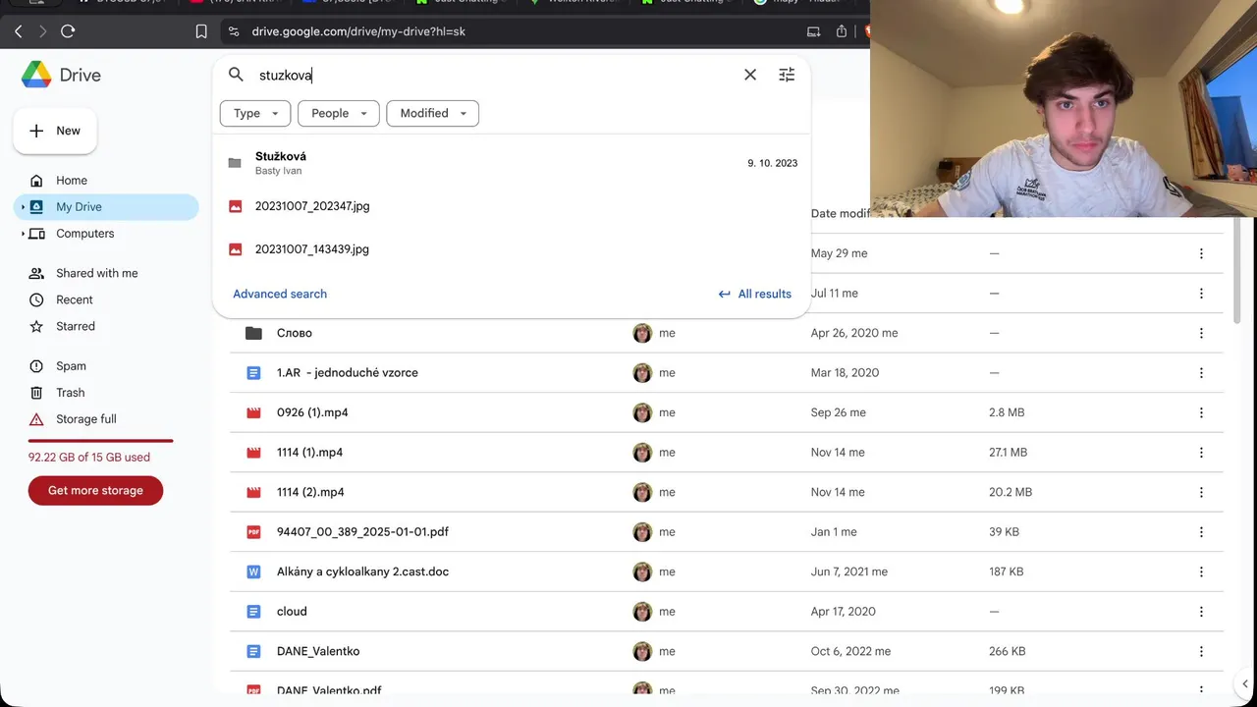
Task: Clear the search with the X icon
Action: pyautogui.click(x=750, y=75)
